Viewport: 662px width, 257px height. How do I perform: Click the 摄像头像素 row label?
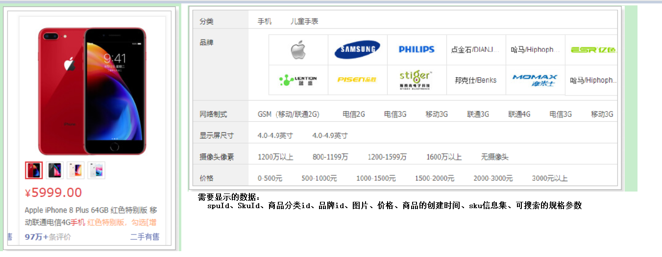pyautogui.click(x=217, y=157)
